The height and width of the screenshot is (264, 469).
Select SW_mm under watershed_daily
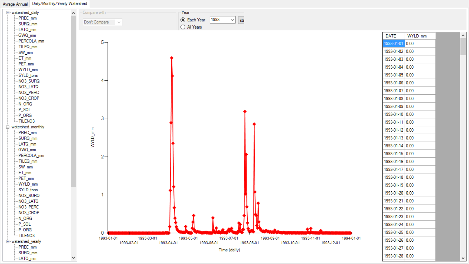(x=26, y=53)
